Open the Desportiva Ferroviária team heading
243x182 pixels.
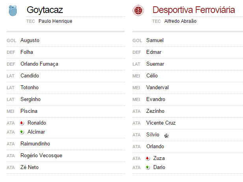pyautogui.click(x=194, y=10)
